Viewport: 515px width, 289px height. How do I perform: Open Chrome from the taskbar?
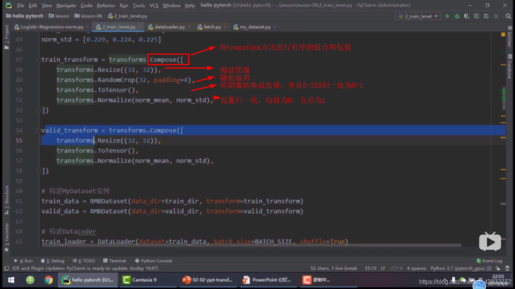pos(48,280)
